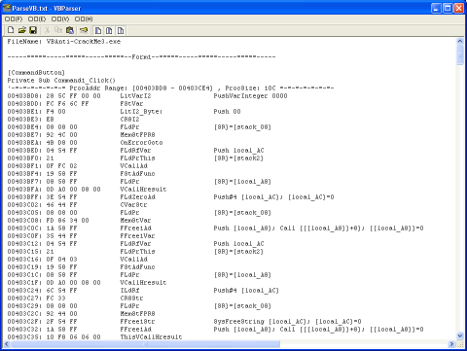Click the yellow key toolbar icon
This screenshot has width=467, height=351.
pyautogui.click(x=84, y=30)
